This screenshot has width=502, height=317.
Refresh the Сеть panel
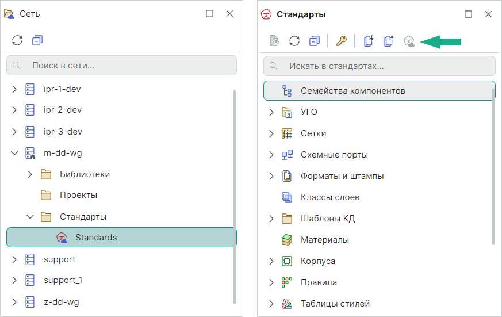tap(17, 40)
